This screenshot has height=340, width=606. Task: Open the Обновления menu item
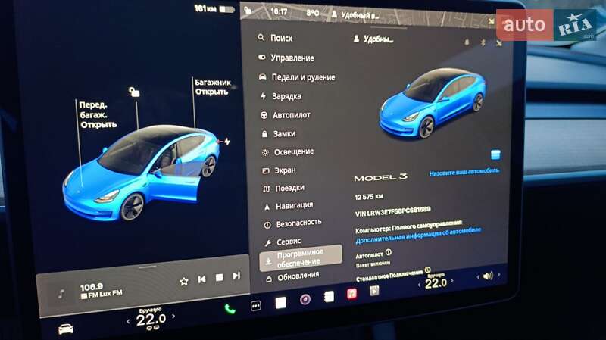tap(293, 276)
